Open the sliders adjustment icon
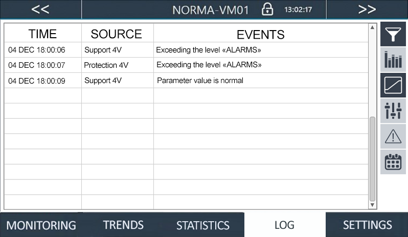 point(393,111)
